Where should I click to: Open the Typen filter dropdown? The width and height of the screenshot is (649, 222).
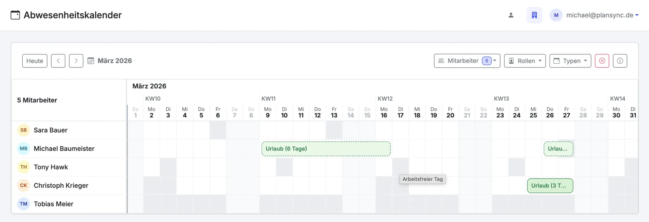570,61
